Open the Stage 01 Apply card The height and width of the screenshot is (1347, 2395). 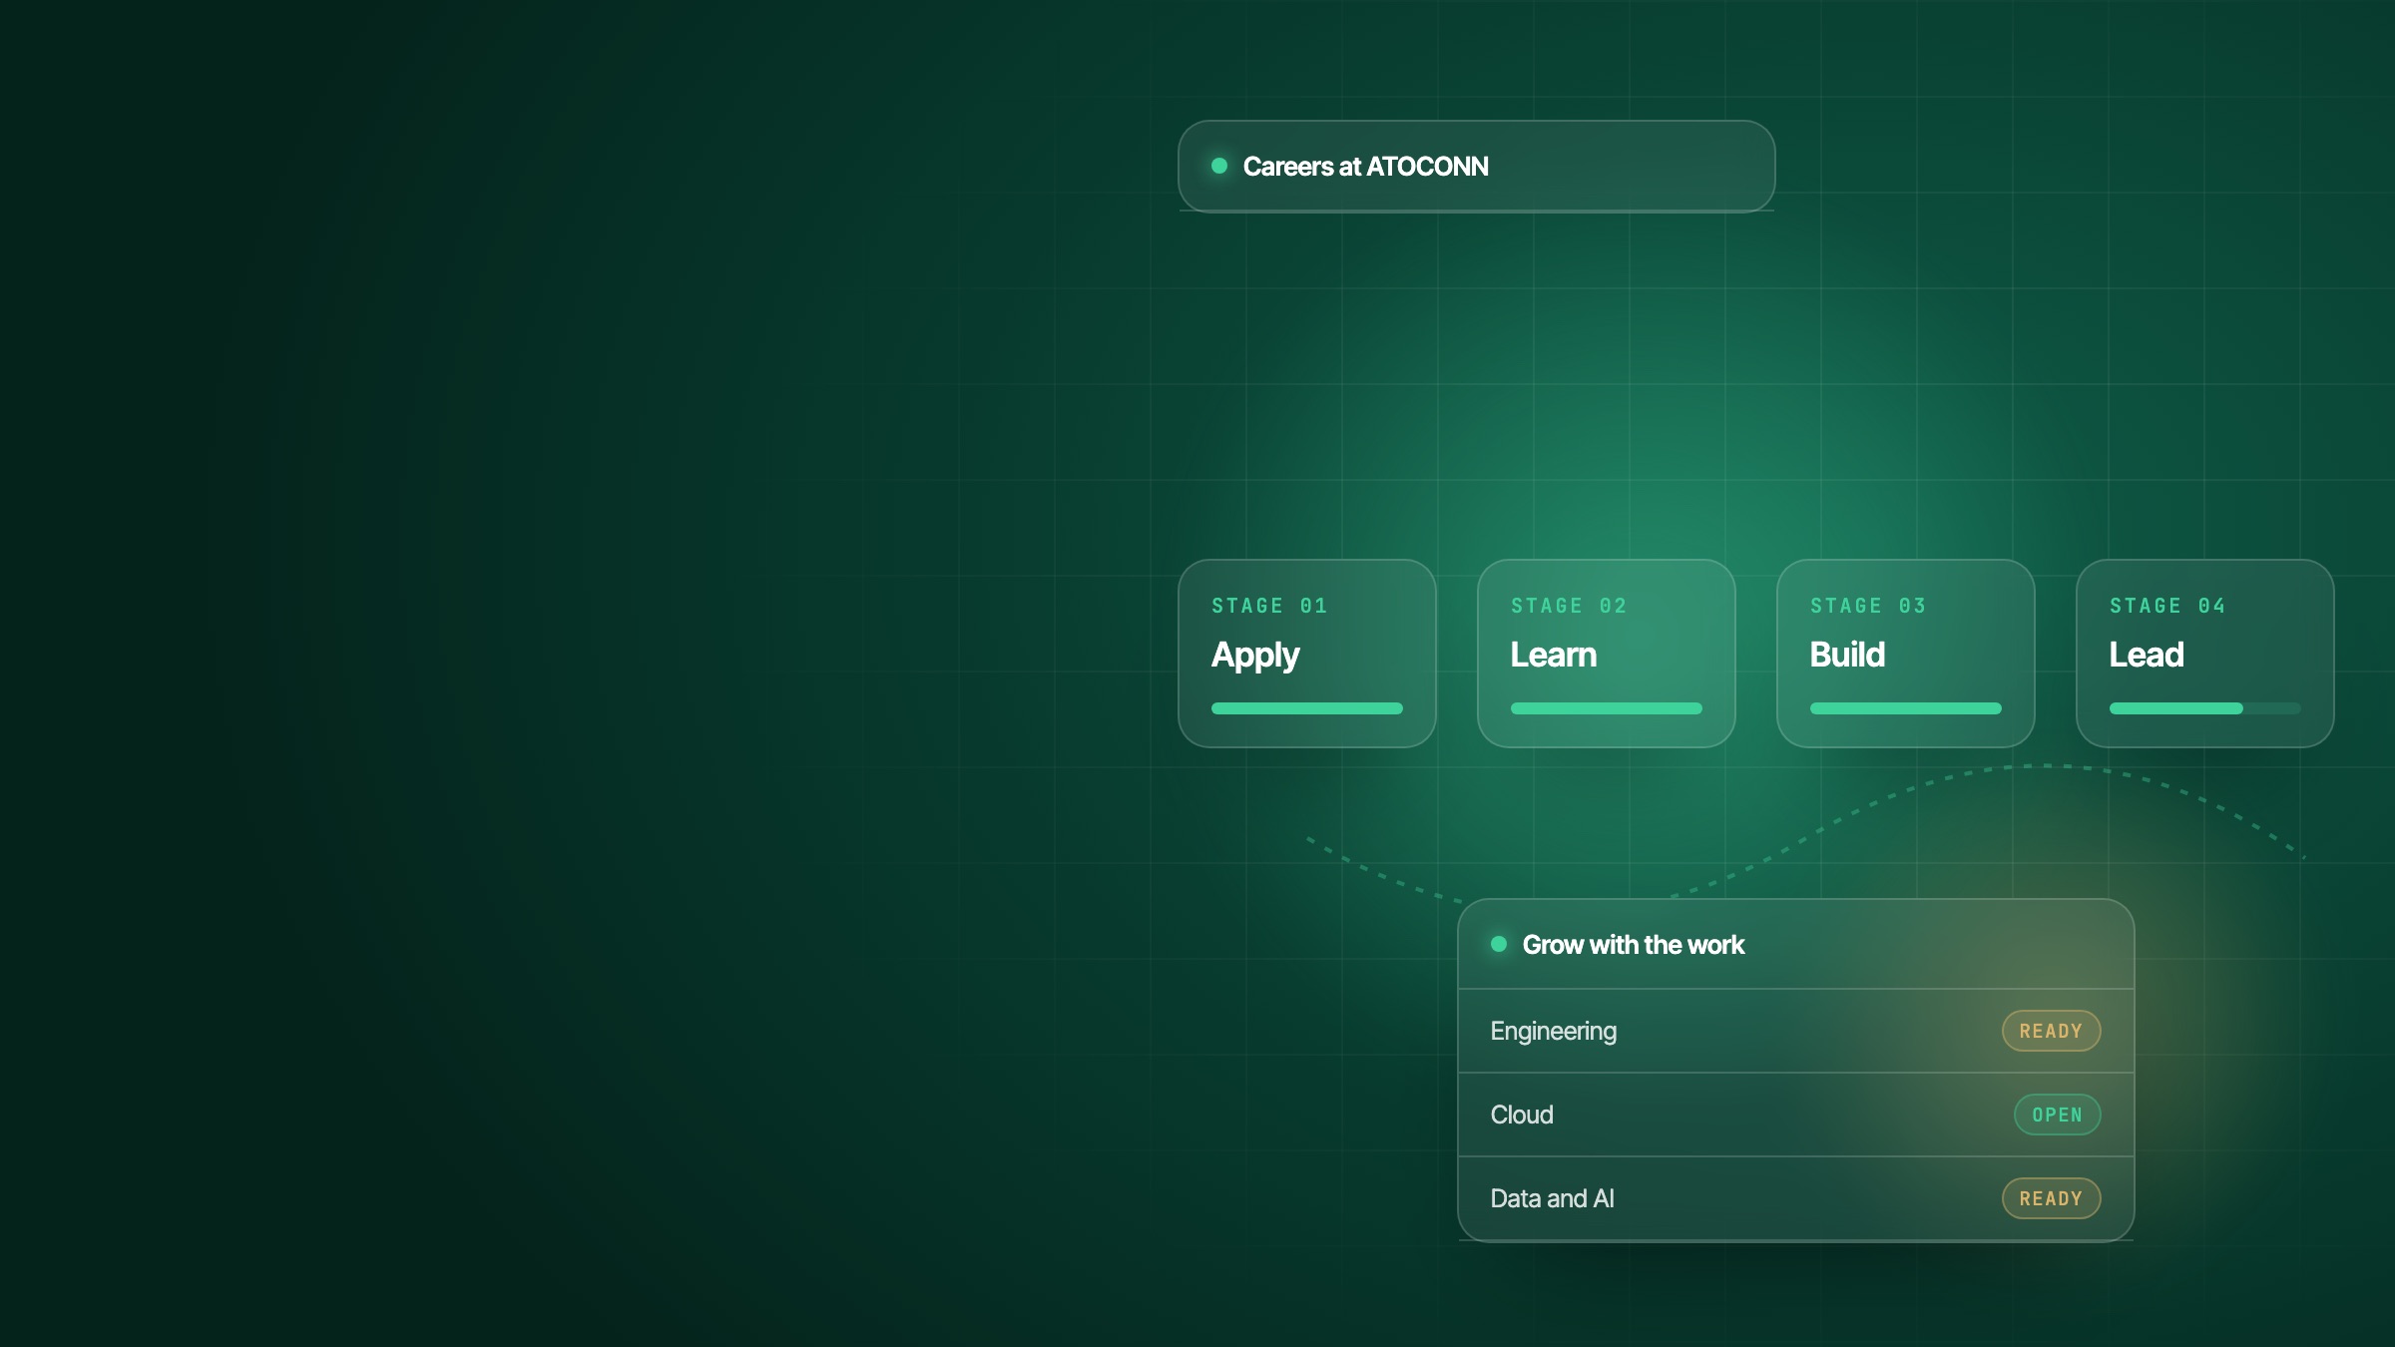[1306, 654]
